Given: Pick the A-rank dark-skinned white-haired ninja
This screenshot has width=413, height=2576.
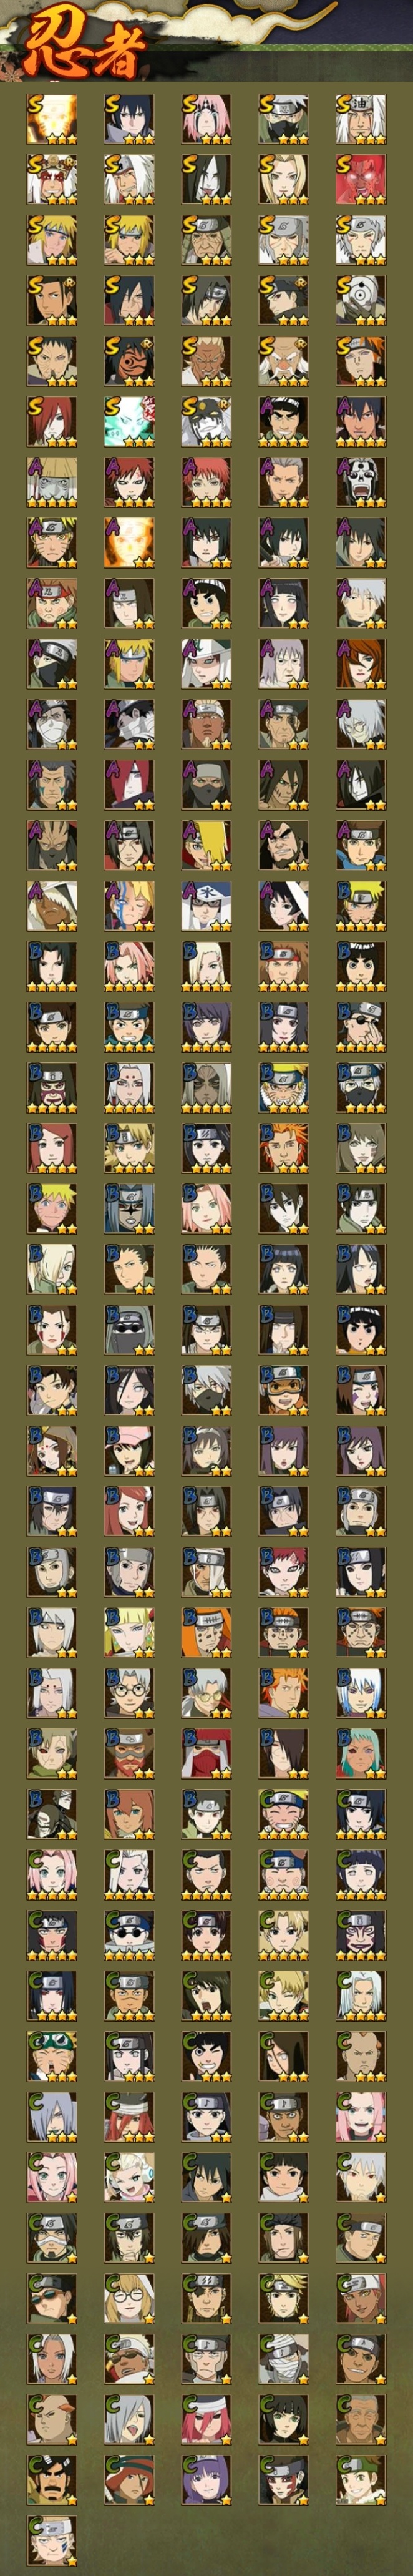Looking at the screenshot, I should pyautogui.click(x=52, y=906).
